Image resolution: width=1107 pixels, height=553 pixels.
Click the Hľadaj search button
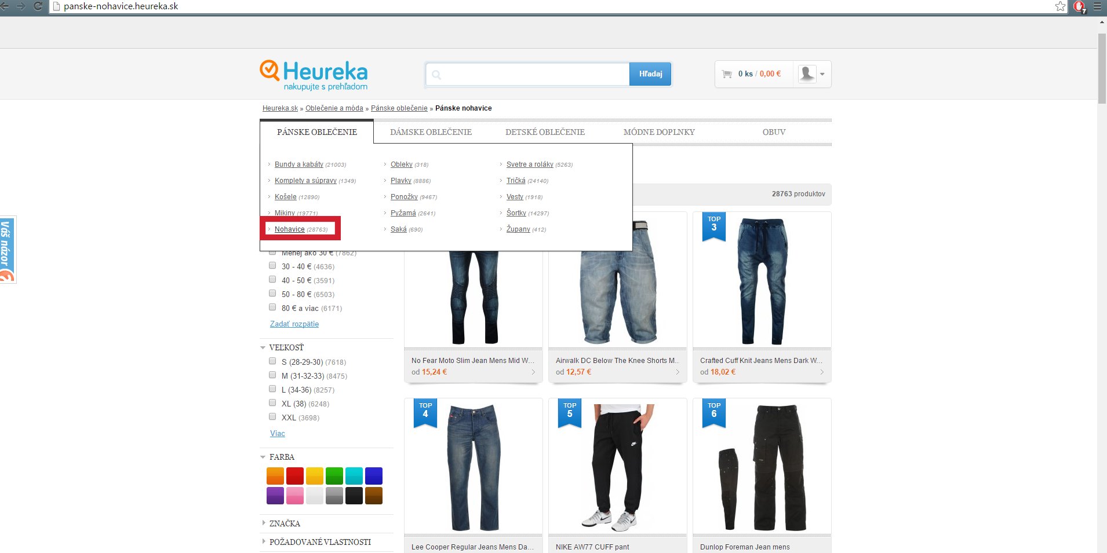click(x=650, y=74)
